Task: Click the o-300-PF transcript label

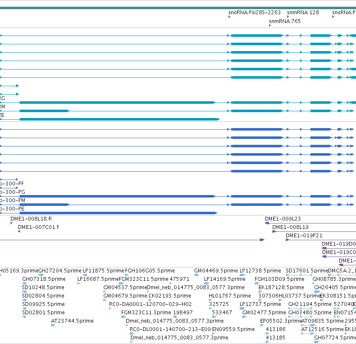Action: 12,184
